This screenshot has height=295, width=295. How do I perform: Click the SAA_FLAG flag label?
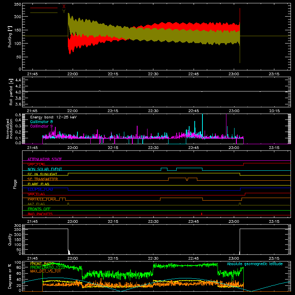click(x=36, y=194)
